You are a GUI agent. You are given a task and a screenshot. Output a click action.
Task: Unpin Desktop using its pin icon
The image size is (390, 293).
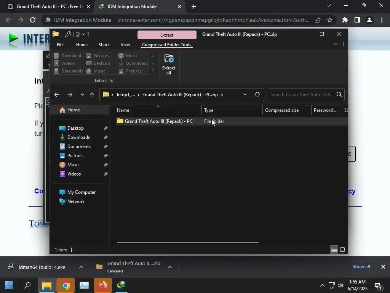click(106, 128)
